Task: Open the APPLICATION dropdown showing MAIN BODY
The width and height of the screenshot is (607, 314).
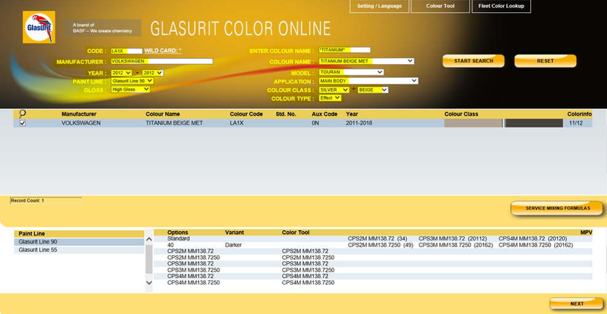Action: click(369, 81)
